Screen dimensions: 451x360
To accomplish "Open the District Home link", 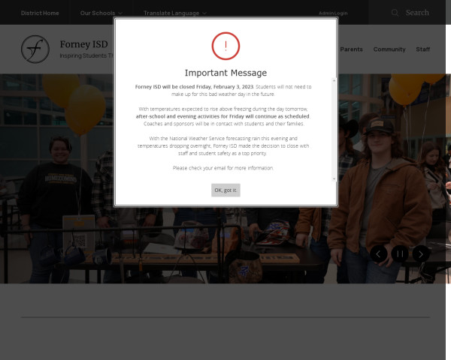I will tap(40, 13).
